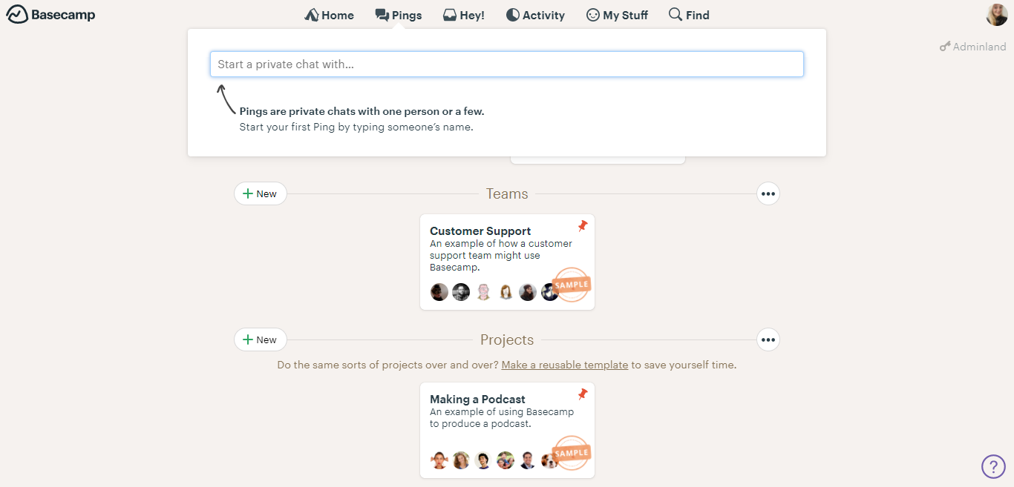Open the Home menu

coord(329,15)
